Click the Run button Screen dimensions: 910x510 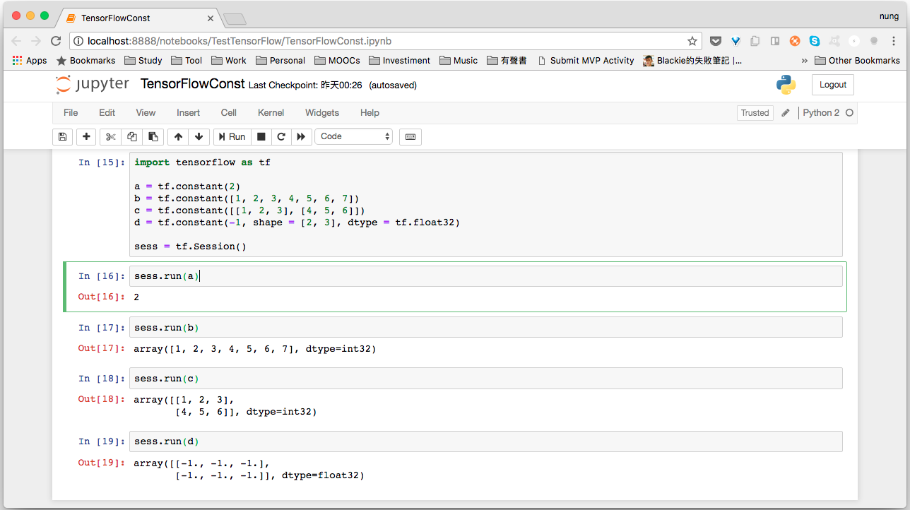click(x=232, y=136)
